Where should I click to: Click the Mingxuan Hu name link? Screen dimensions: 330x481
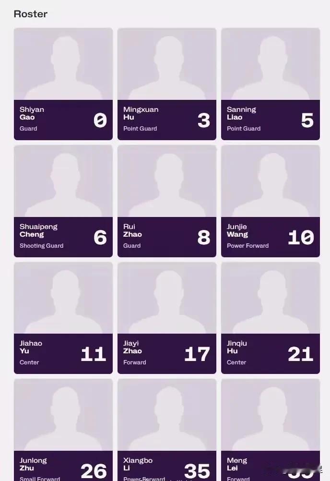click(x=141, y=113)
